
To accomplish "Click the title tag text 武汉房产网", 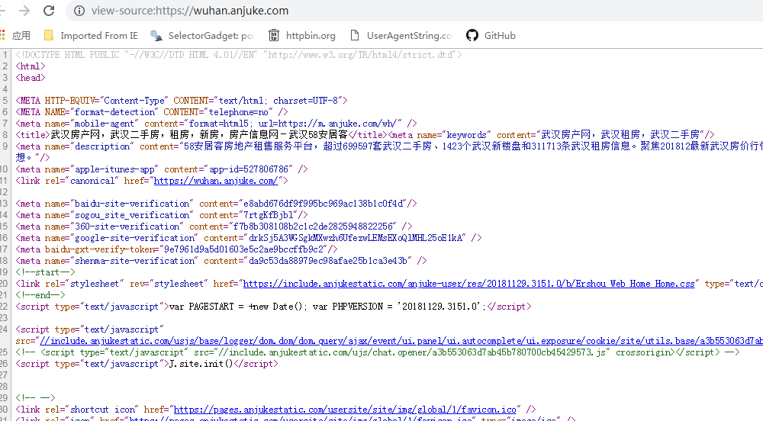I will pyautogui.click(x=76, y=135).
